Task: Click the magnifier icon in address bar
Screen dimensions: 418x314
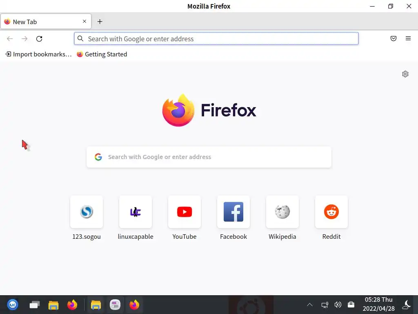Action: 80,39
